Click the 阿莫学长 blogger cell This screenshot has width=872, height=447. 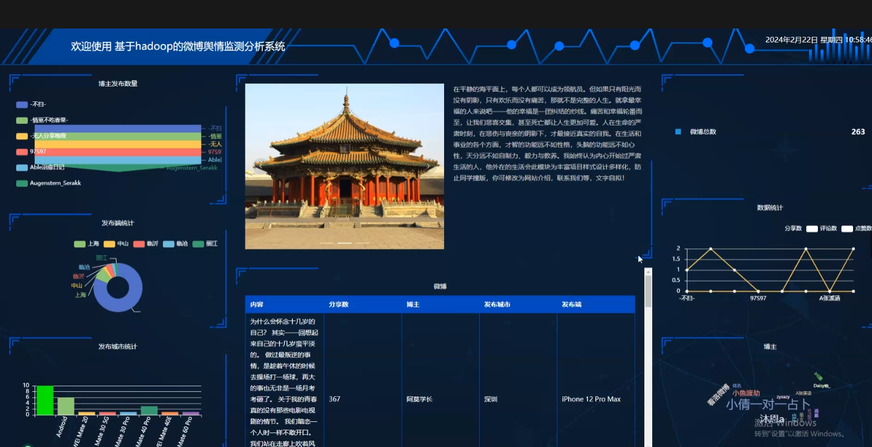pyautogui.click(x=419, y=399)
